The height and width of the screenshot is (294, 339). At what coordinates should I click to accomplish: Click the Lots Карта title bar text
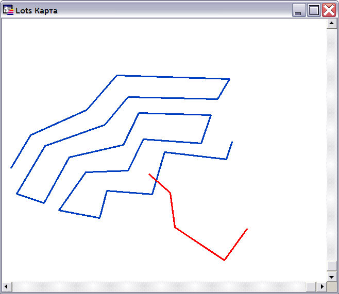point(36,11)
